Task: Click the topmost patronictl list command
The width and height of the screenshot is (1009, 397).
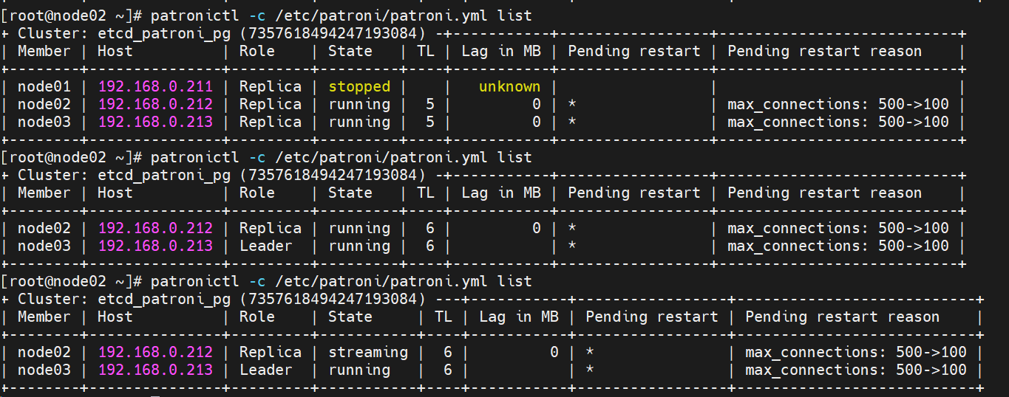Action: click(341, 15)
